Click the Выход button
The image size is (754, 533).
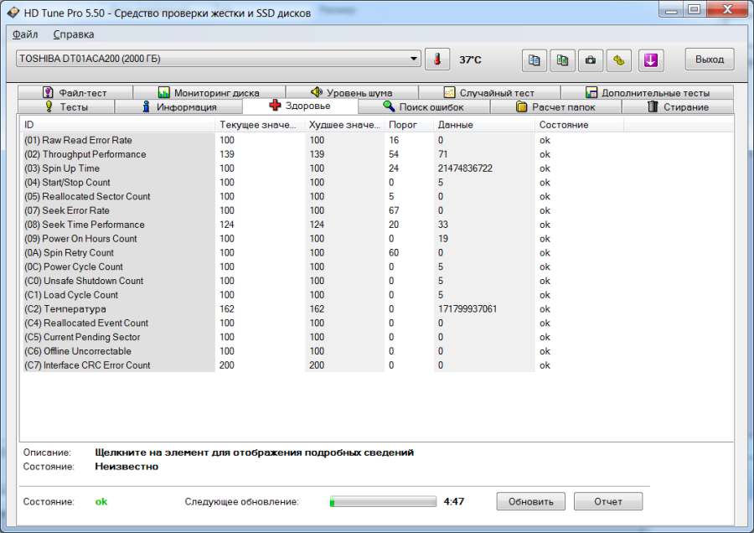[710, 60]
